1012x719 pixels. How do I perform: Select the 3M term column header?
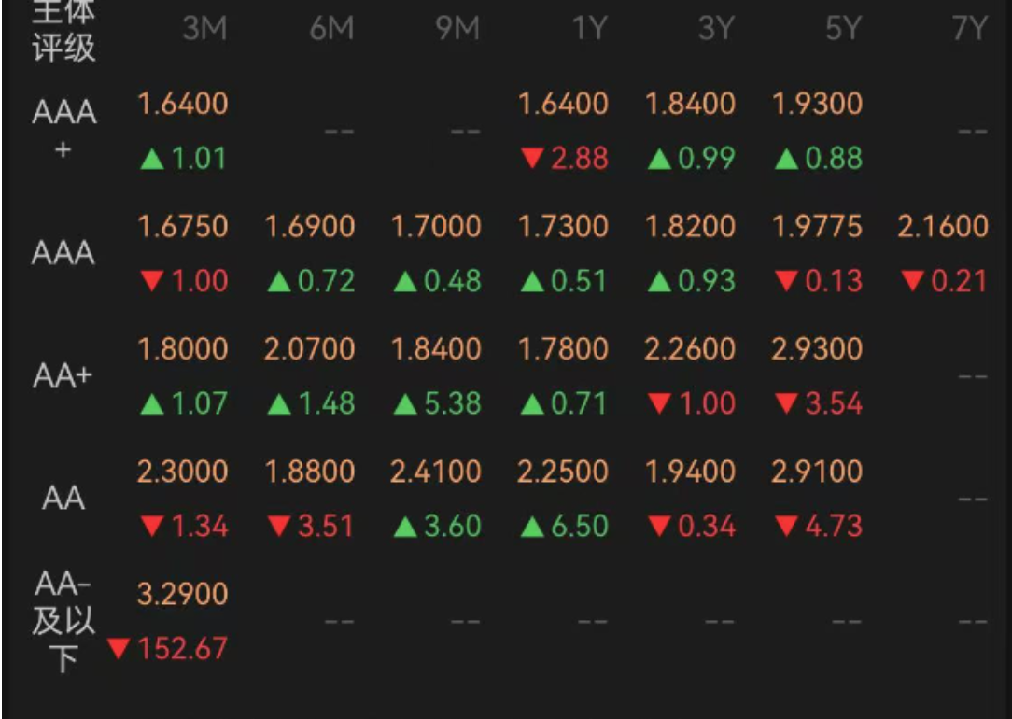(204, 29)
